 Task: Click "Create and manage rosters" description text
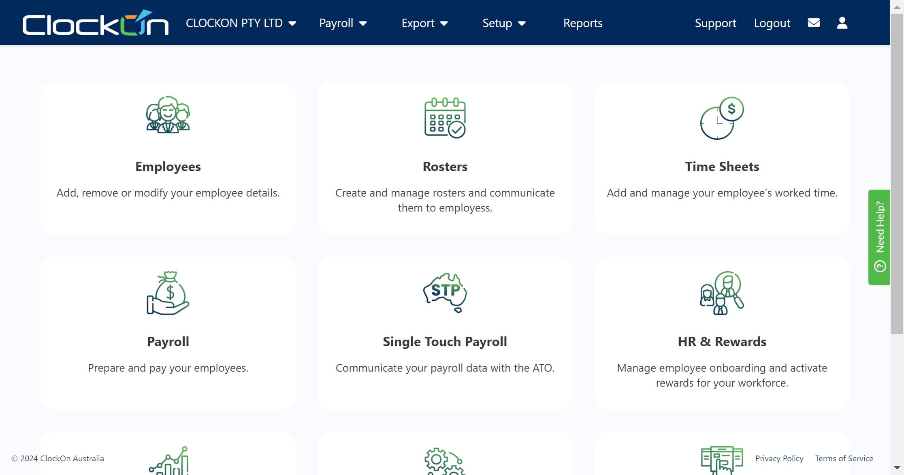(x=445, y=200)
